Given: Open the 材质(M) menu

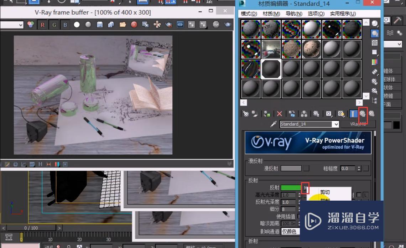Looking at the screenshot, I should tap(271, 14).
